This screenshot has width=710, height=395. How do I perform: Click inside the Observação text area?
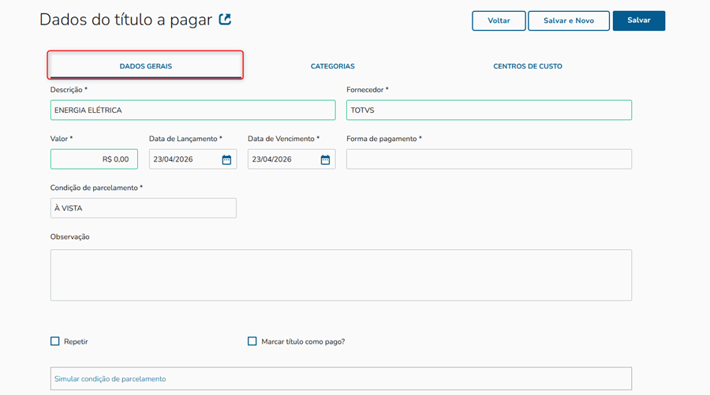pos(341,275)
